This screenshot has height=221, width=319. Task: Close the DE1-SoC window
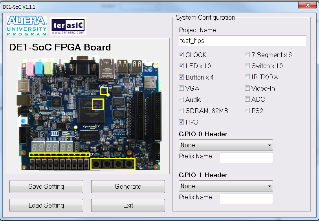(x=307, y=5)
